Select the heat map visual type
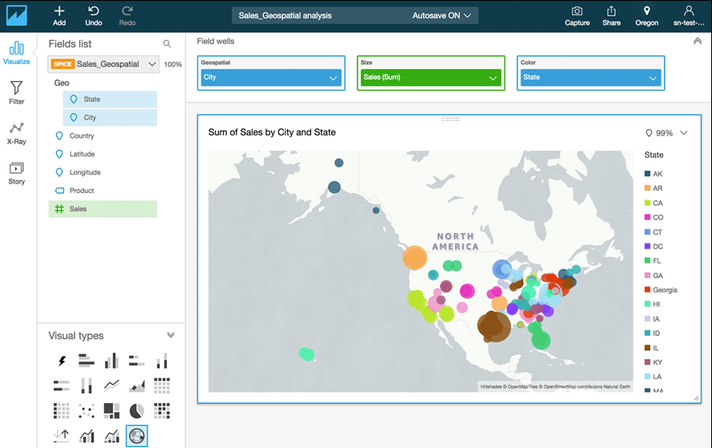This screenshot has height=448, width=712. tap(162, 411)
